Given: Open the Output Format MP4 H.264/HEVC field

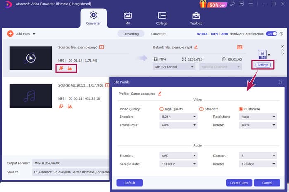Looking at the screenshot, I should click(x=71, y=163).
